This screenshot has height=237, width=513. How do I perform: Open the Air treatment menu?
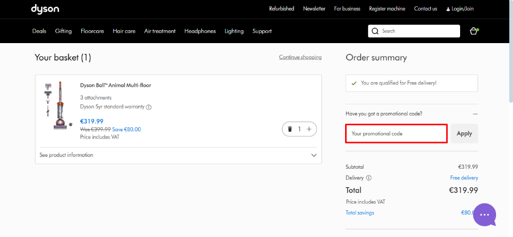160,31
